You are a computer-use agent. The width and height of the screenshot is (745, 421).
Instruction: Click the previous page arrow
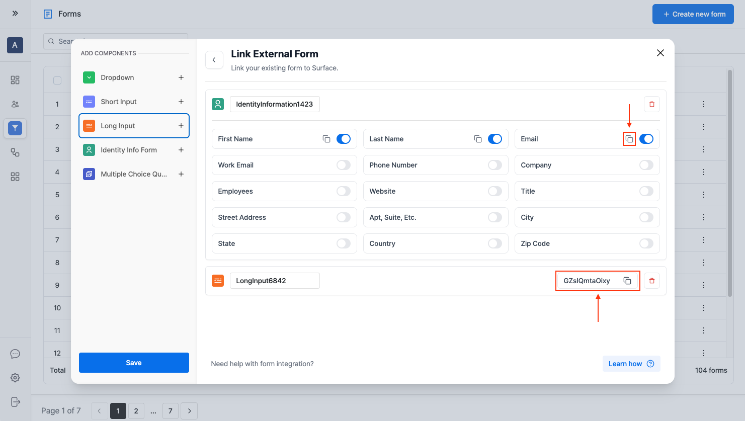[x=99, y=411]
